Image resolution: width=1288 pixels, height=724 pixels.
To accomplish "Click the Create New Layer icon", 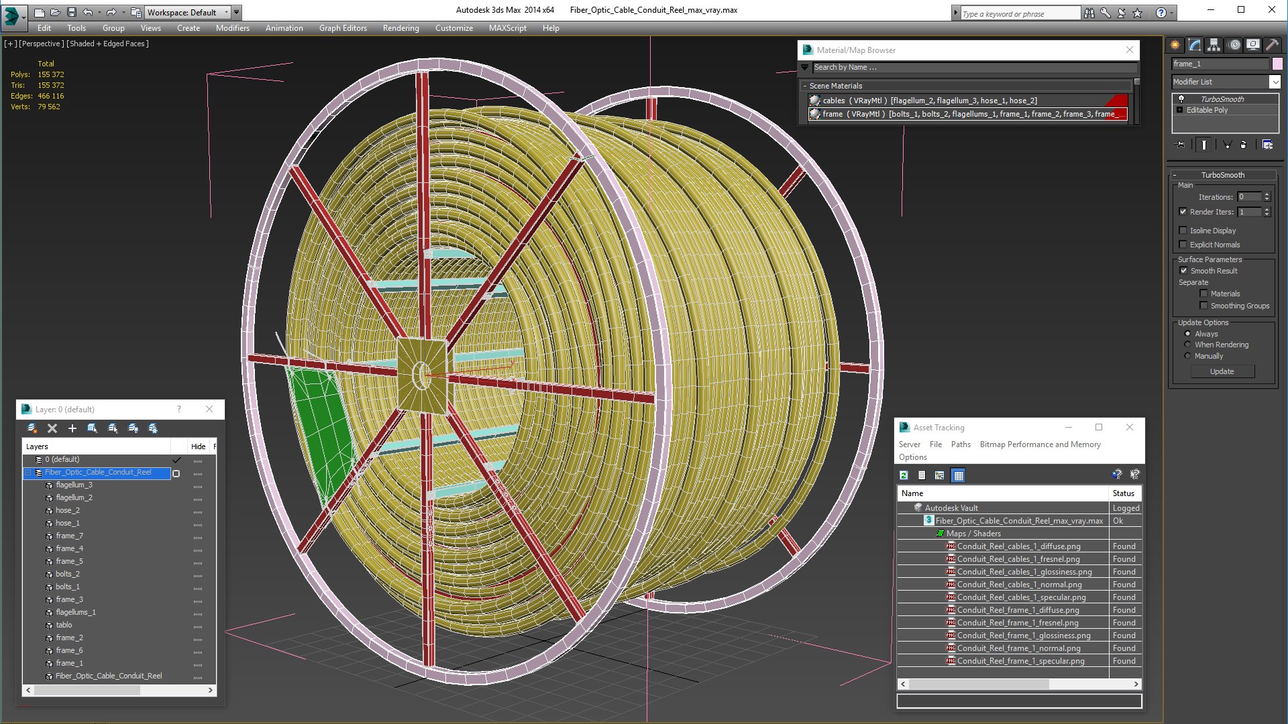I will pyautogui.click(x=32, y=428).
